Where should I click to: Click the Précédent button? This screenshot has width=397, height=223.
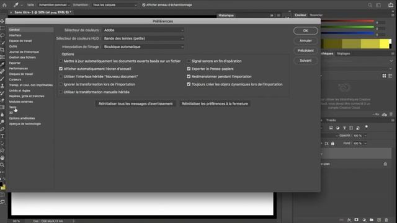[306, 51]
